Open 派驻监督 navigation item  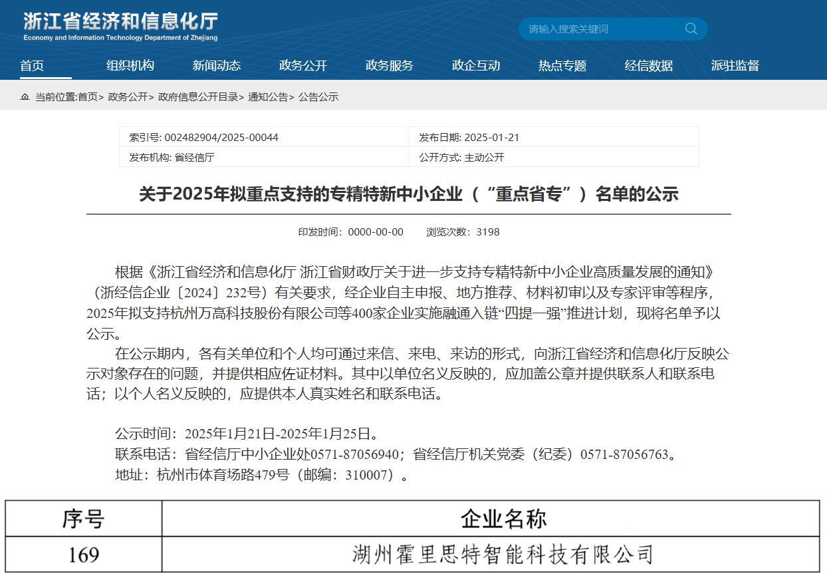735,66
